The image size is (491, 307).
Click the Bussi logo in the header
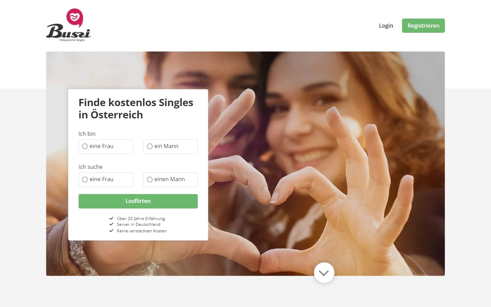[x=69, y=25]
